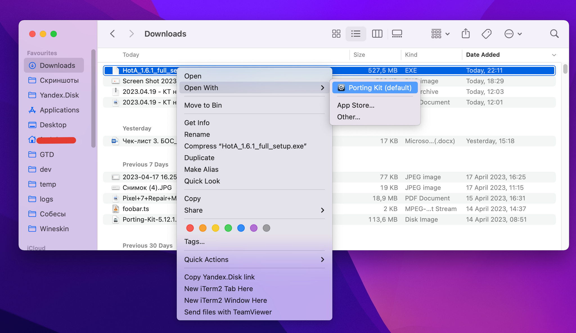Select New iTerm2 Tab Here
The width and height of the screenshot is (576, 333).
tap(254, 289)
